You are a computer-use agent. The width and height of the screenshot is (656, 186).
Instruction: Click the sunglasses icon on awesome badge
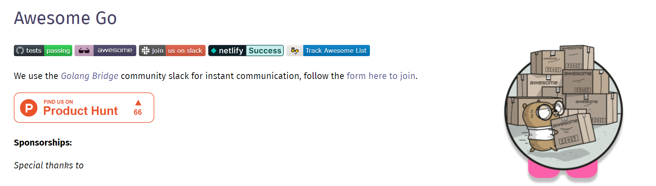(x=84, y=51)
